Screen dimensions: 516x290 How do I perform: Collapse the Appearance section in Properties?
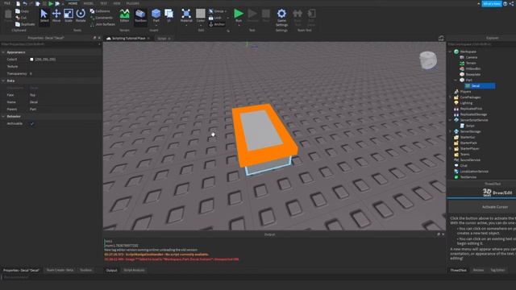point(3,52)
